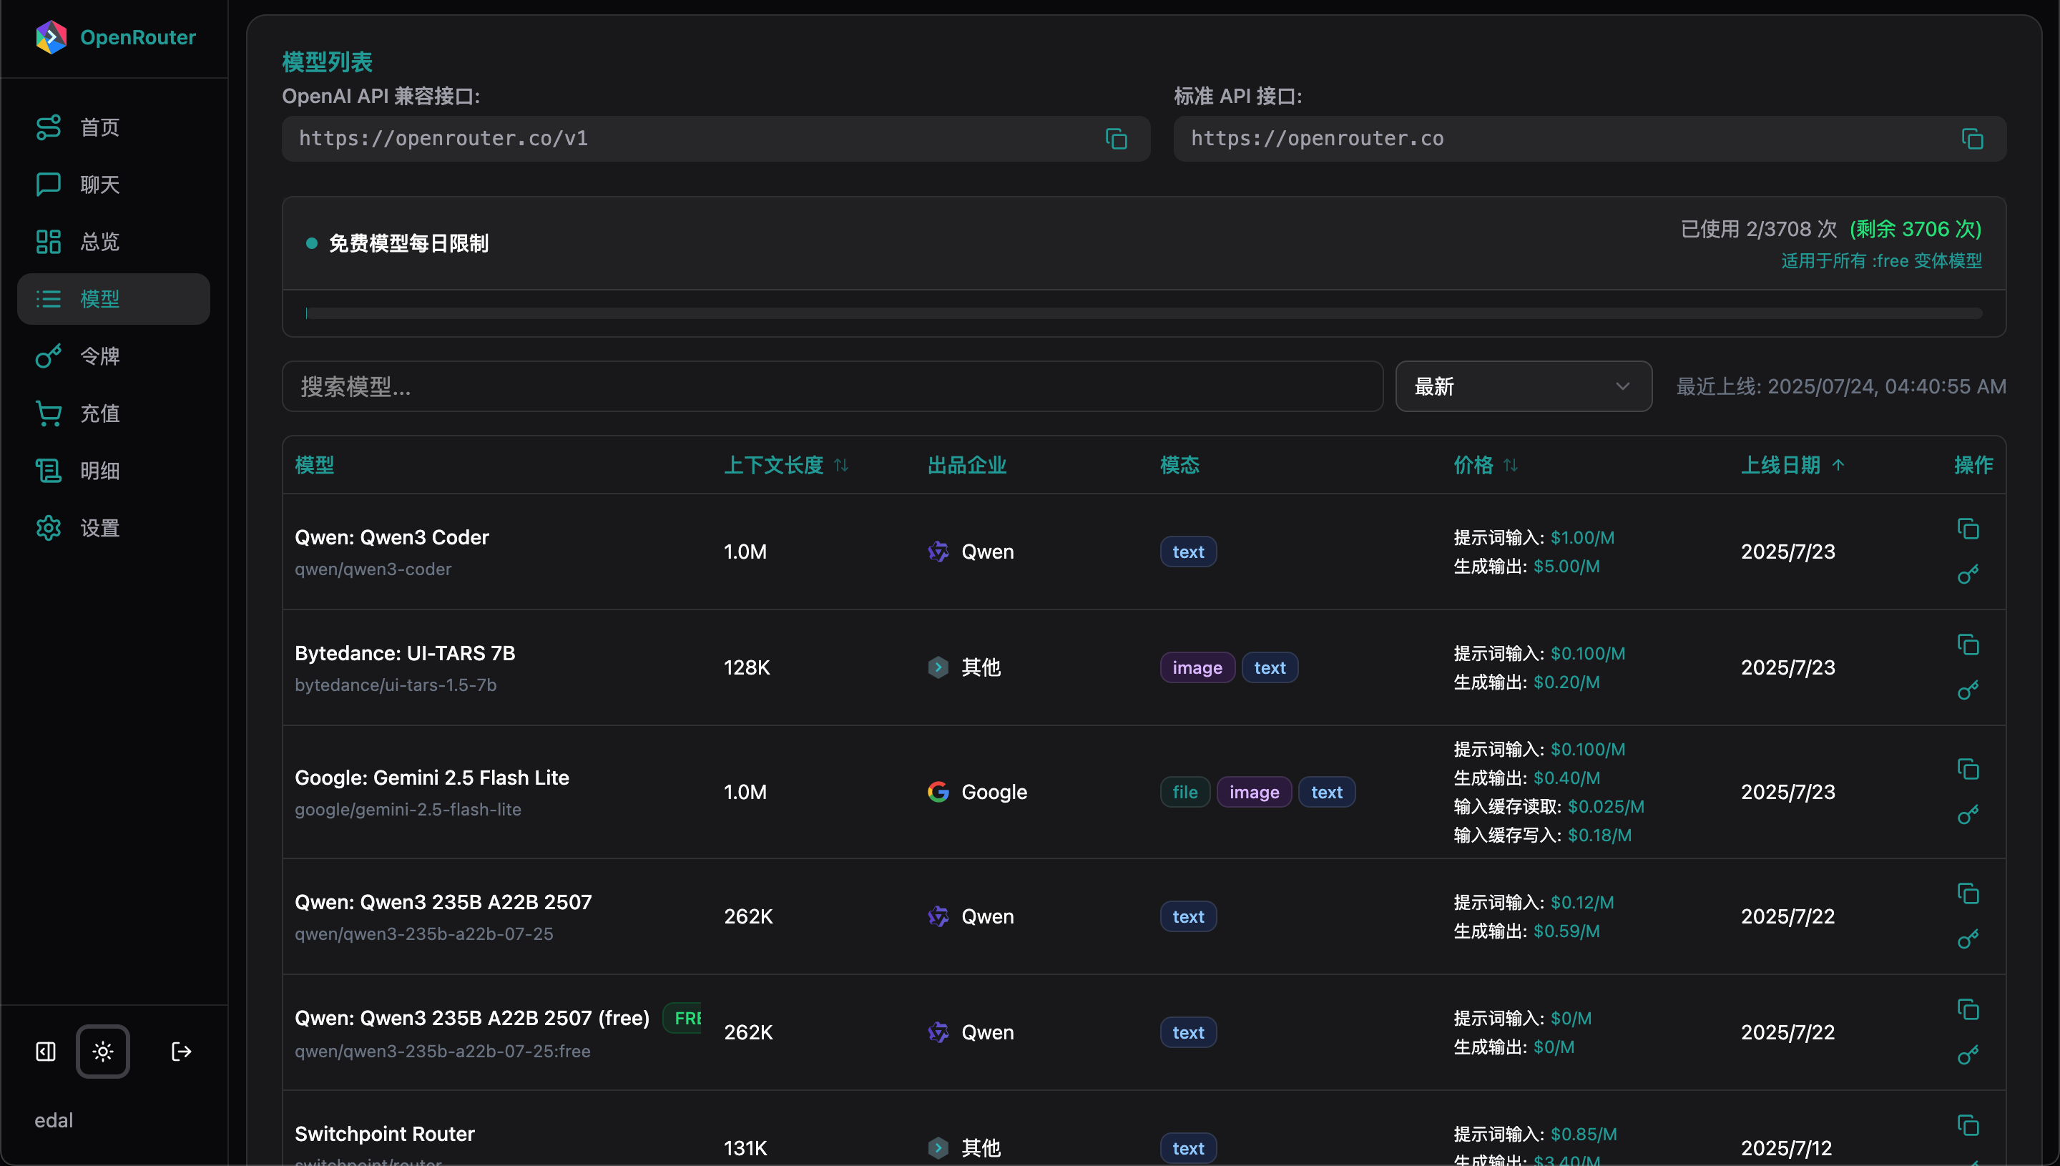Open the 首页 home page

tap(114, 127)
